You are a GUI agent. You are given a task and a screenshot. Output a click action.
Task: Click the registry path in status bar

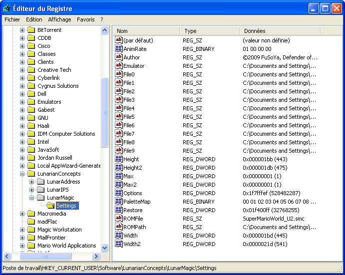tap(109, 268)
